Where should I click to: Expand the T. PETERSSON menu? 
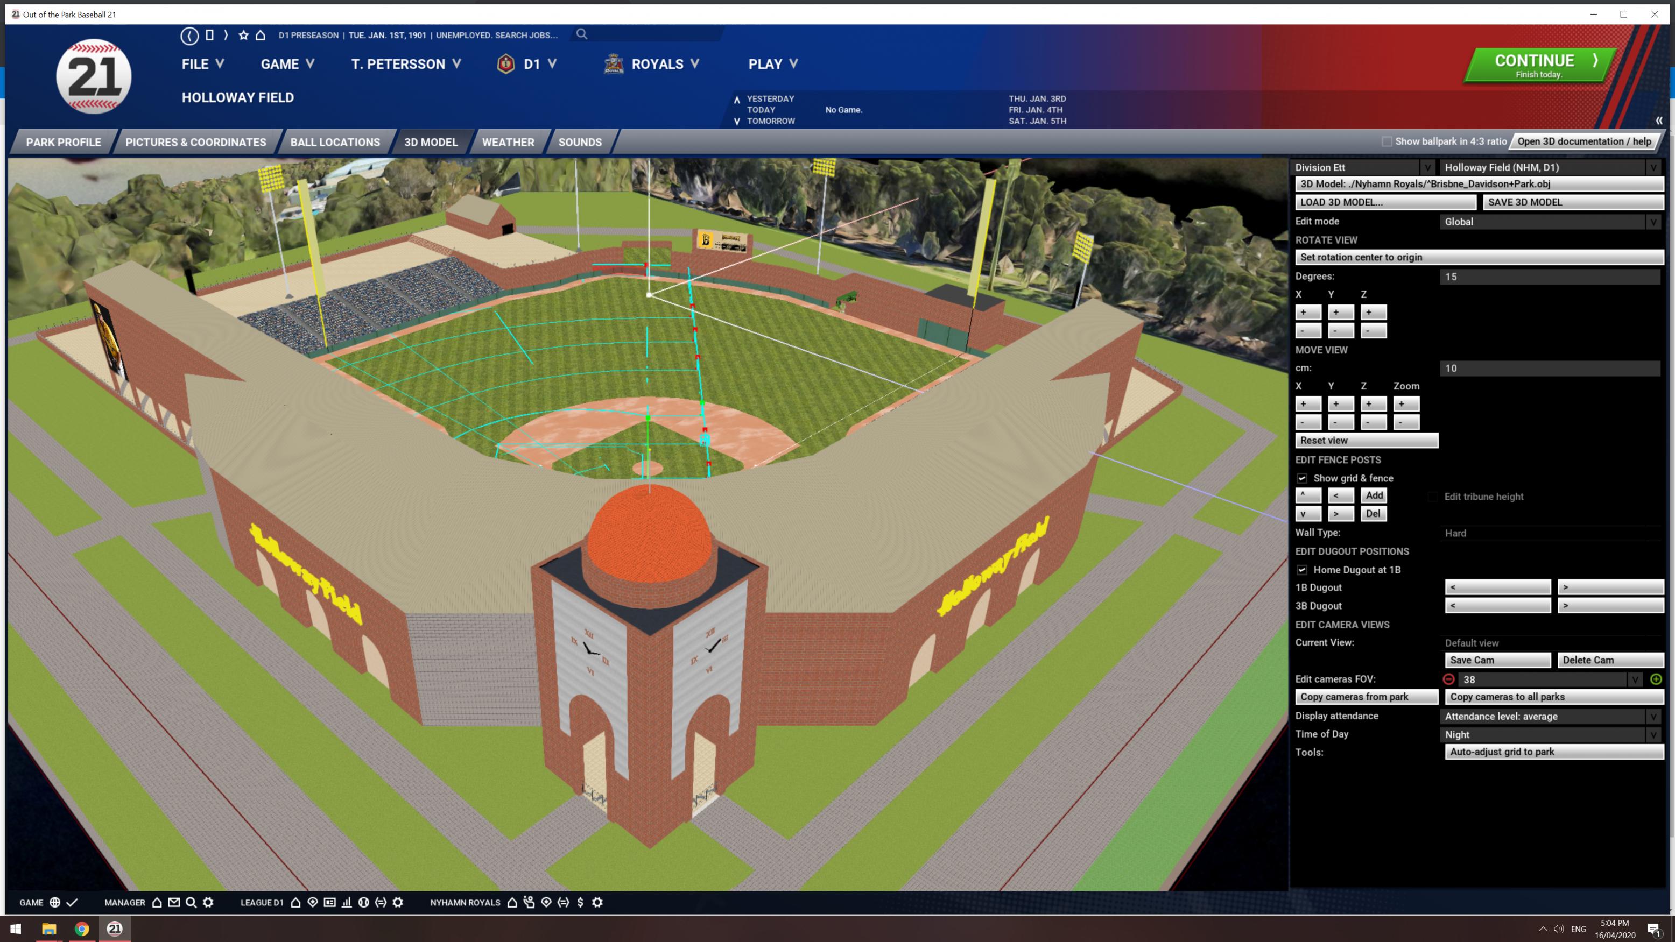pyautogui.click(x=406, y=63)
